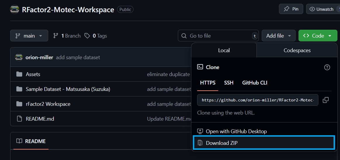This screenshot has width=340, height=160.
Task: Click the angle brackets icon in the Code button
Action: [x=306, y=36]
